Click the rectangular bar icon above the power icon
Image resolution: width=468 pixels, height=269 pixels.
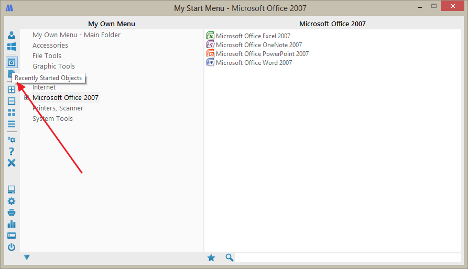(x=12, y=236)
